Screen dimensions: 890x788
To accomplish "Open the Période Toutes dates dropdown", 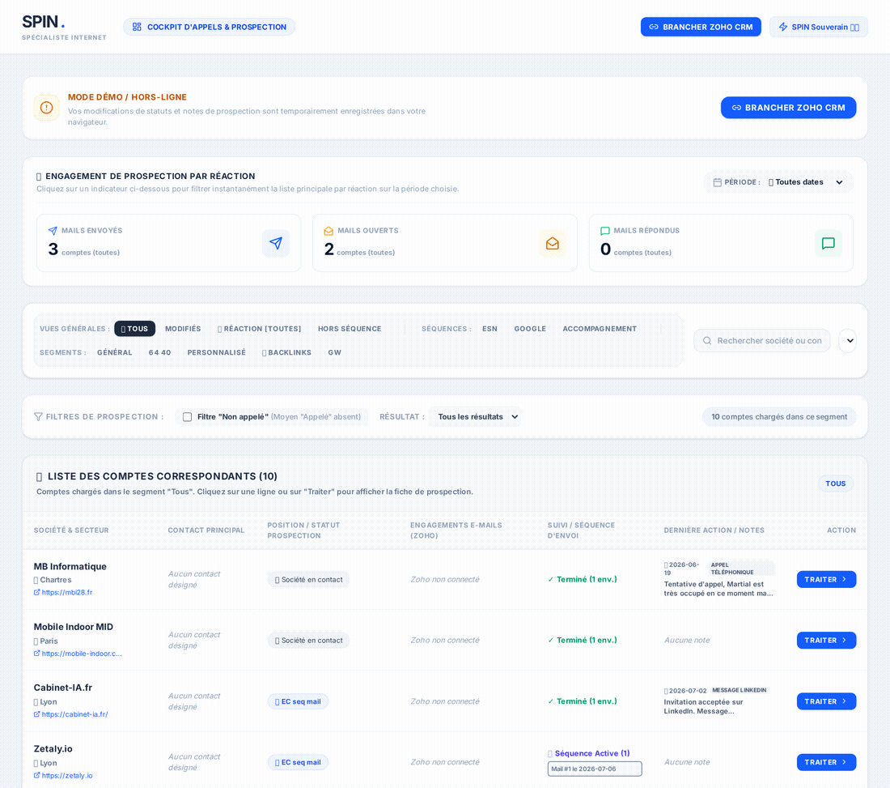I will coord(806,182).
